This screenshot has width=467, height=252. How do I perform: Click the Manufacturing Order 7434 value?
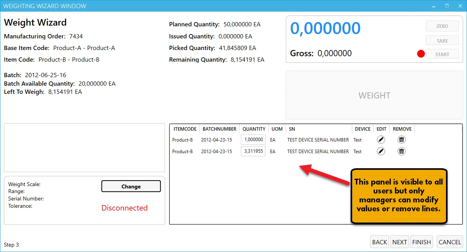[x=76, y=36]
